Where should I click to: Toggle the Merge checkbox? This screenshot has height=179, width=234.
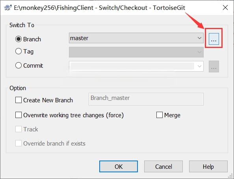(x=160, y=115)
